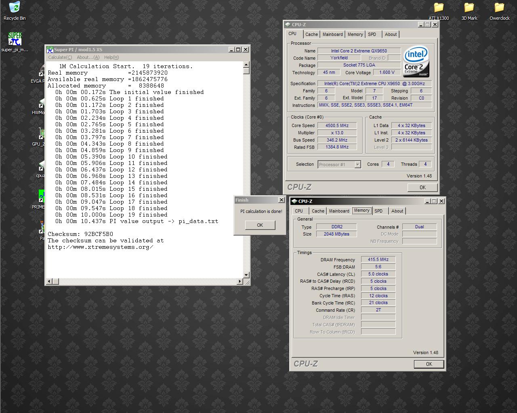The height and width of the screenshot is (413, 517).
Task: Click OK in the lower CPU-Z Memory window
Action: [x=429, y=364]
